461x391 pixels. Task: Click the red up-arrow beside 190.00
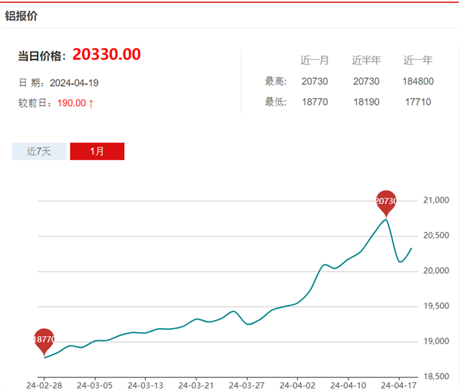[x=91, y=104]
